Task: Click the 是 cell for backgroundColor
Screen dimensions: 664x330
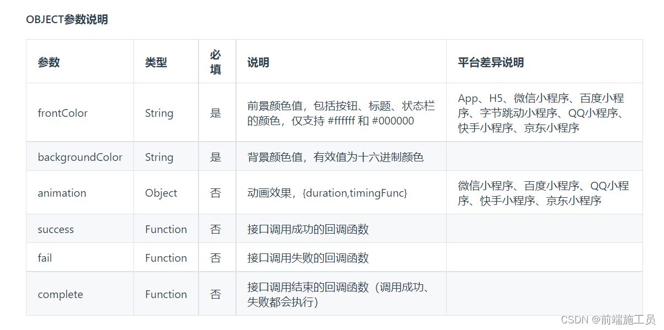Action: pyautogui.click(x=216, y=156)
